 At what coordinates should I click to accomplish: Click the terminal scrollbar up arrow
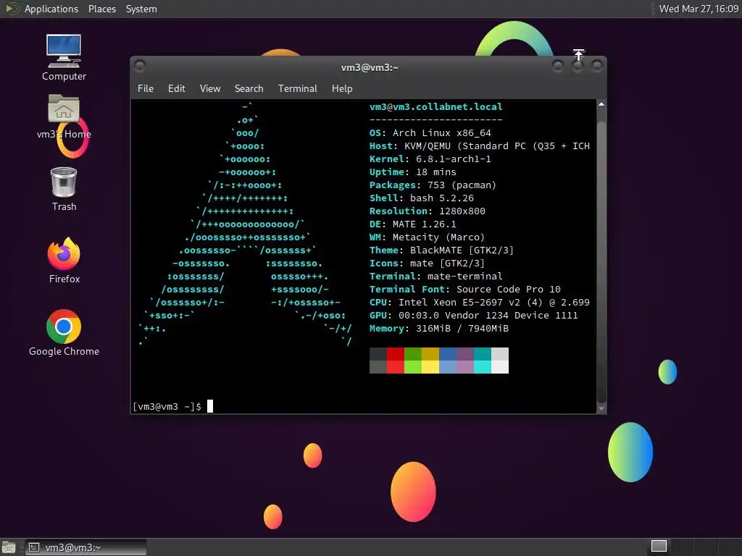coord(601,104)
